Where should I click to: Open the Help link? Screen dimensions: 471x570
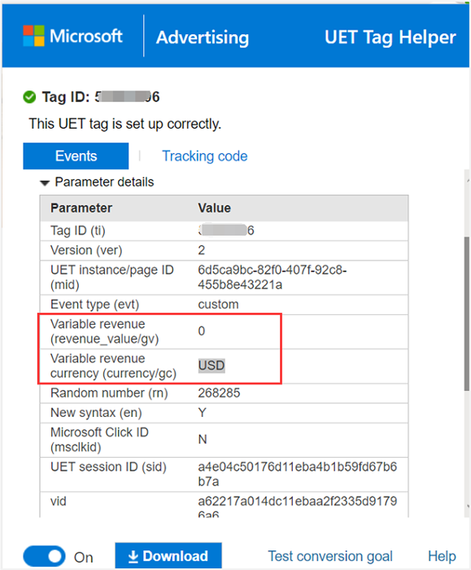tap(442, 556)
